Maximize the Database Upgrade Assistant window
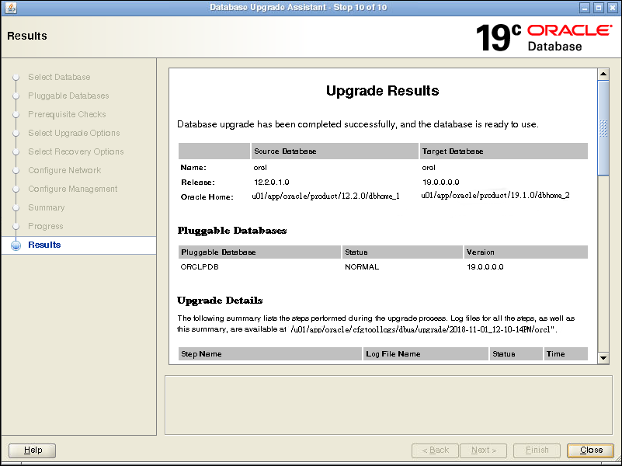The width and height of the screenshot is (622, 466). (599, 8)
